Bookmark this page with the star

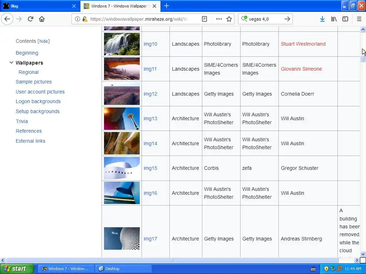click(229, 19)
